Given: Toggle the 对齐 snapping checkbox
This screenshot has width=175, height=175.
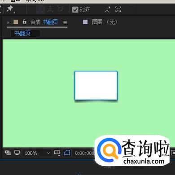Looking at the screenshot, I should point(75,9).
